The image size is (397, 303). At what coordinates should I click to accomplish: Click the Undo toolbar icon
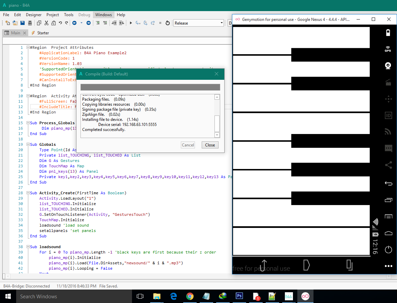[60, 23]
